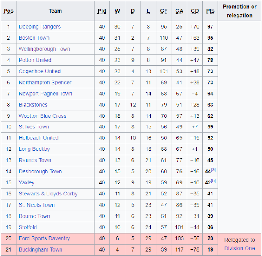
Task: Open the Deeping Rangers team link
Action: click(40, 27)
